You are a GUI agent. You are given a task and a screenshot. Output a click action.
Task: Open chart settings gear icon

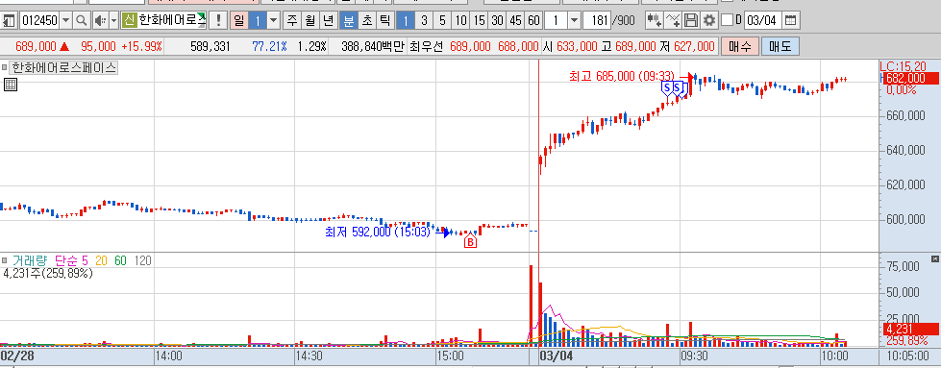click(x=709, y=21)
